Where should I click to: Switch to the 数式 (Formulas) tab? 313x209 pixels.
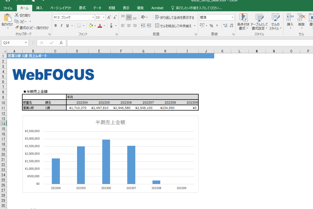pos(82,8)
